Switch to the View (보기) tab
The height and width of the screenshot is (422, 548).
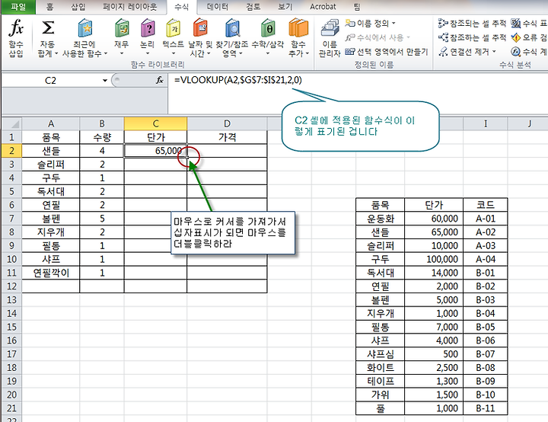coord(285,7)
